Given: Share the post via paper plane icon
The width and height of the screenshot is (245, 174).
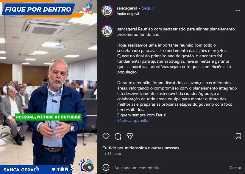Looking at the screenshot, I should [x=130, y=136].
